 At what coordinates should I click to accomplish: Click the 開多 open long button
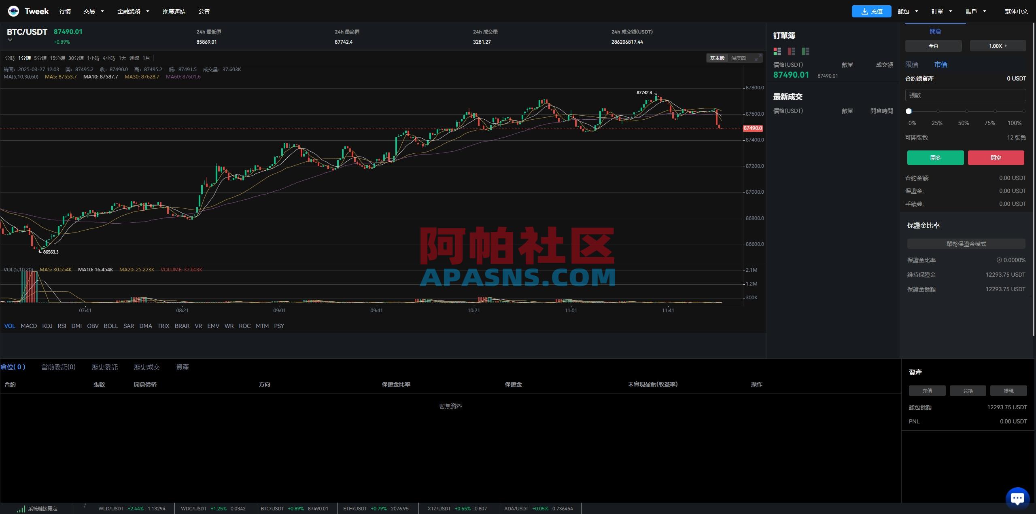click(x=935, y=158)
